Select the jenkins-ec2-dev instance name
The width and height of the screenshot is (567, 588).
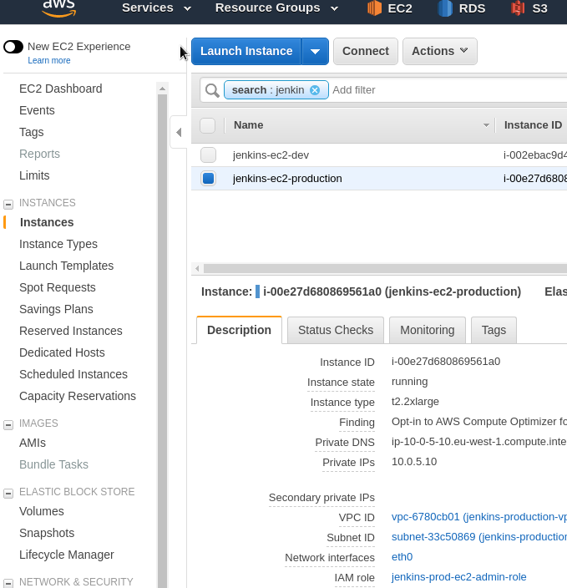[271, 155]
